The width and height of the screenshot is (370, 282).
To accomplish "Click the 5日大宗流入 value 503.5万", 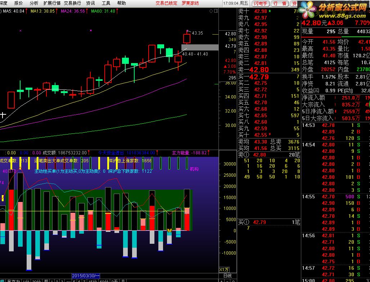I will coord(351,118).
